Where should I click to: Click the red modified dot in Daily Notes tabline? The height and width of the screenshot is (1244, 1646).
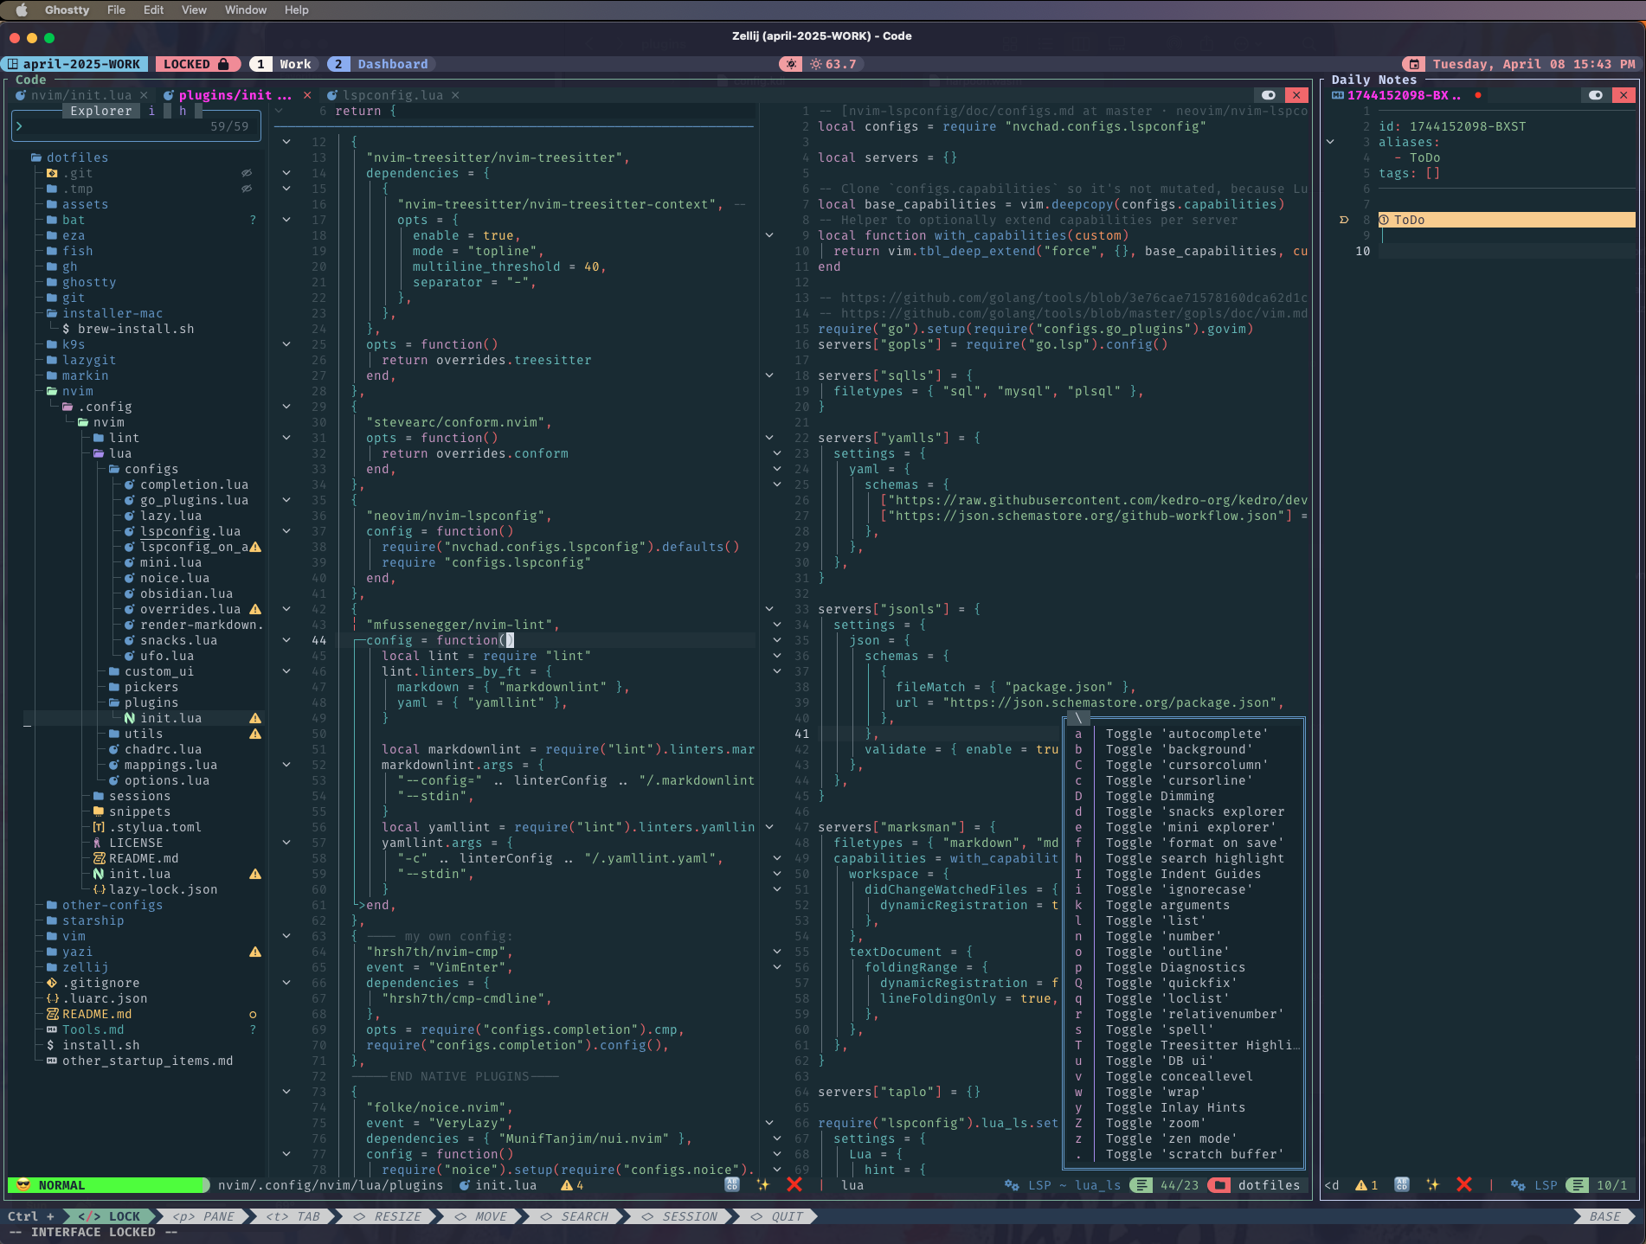(x=1478, y=95)
